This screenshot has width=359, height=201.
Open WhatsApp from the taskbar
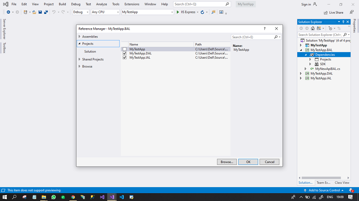click(53, 197)
